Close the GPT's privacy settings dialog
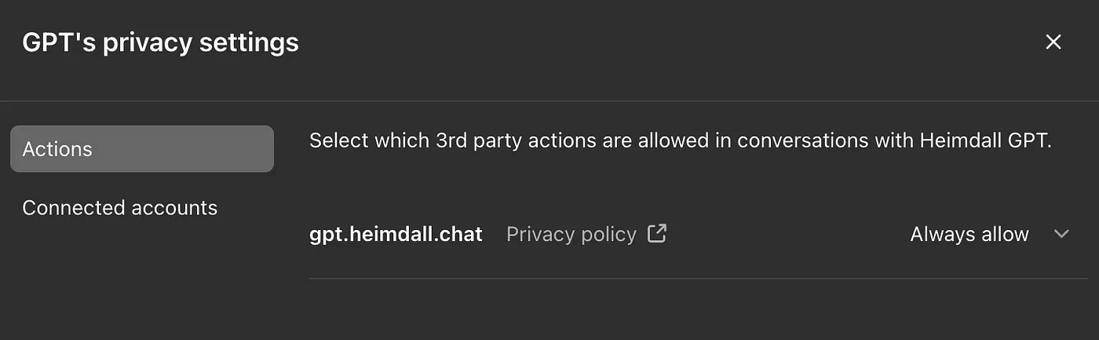This screenshot has height=340, width=1099. (x=1053, y=42)
